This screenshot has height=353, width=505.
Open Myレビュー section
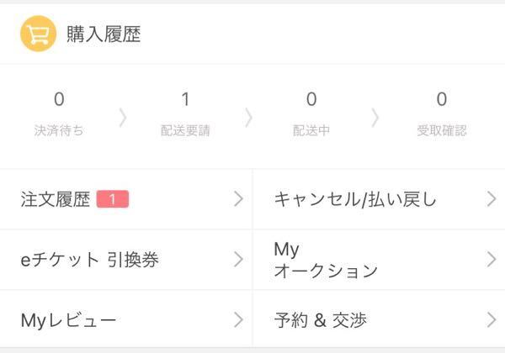[x=126, y=319]
